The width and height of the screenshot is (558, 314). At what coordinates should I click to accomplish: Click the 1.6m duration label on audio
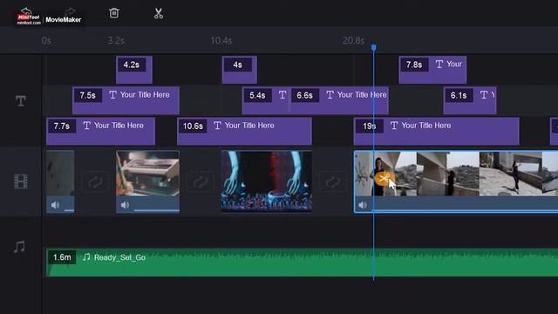click(62, 257)
